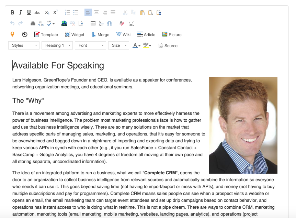Image resolution: width=296 pixels, height=218 pixels.
Task: Open the Size dropdown
Action: pyautogui.click(x=118, y=45)
